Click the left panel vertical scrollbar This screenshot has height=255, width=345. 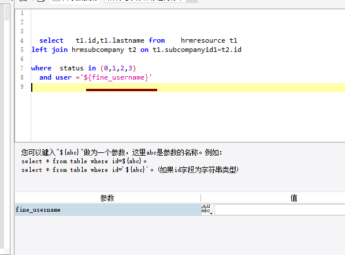(6, 13)
